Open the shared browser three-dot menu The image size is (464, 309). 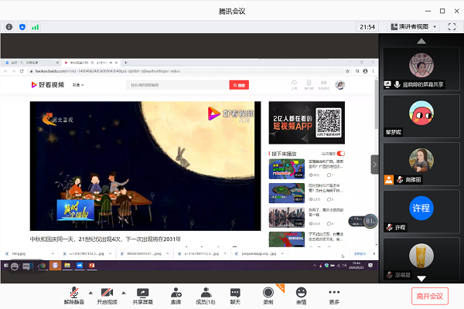tap(374, 71)
